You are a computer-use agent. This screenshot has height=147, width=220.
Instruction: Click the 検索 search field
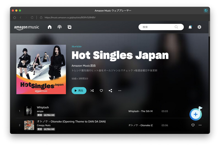(161, 27)
